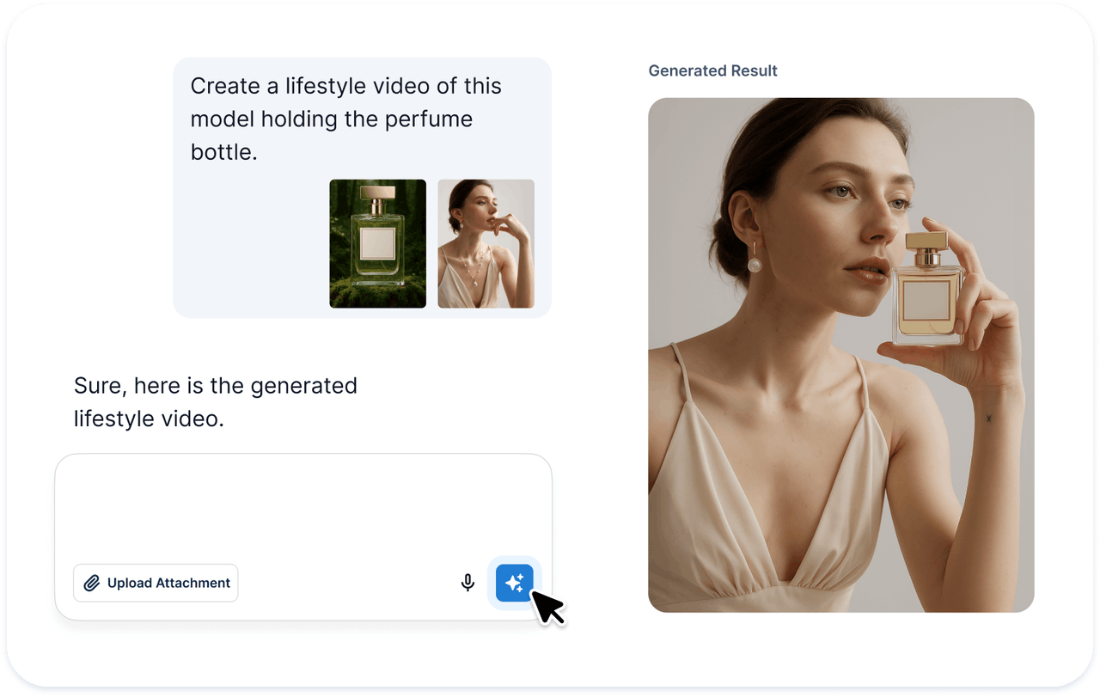The image size is (1100, 697).
Task: Focus the empty message input box
Action: (303, 507)
